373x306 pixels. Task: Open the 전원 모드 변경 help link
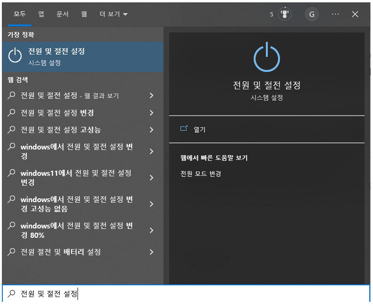[x=201, y=173]
